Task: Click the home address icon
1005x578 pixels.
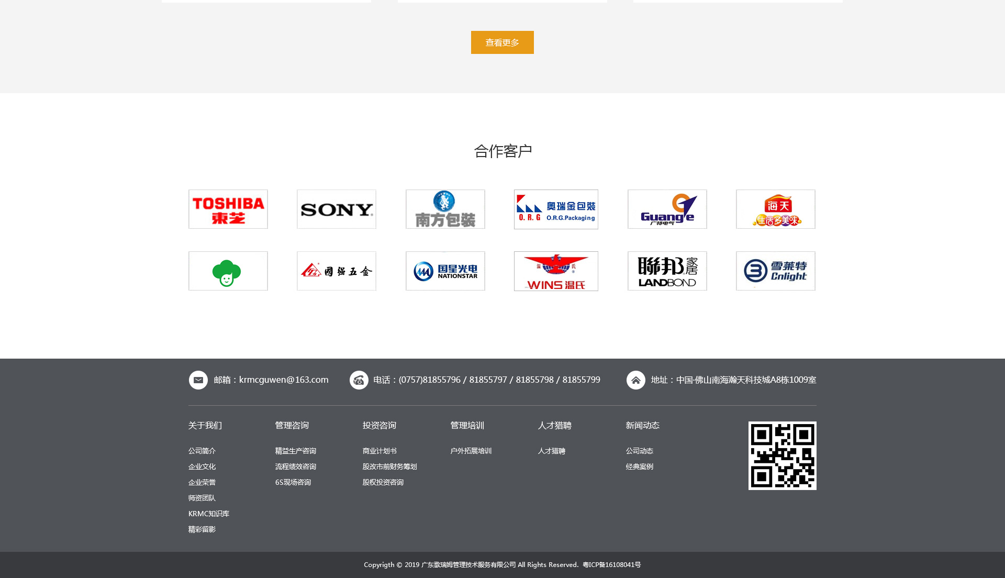Action: (635, 380)
